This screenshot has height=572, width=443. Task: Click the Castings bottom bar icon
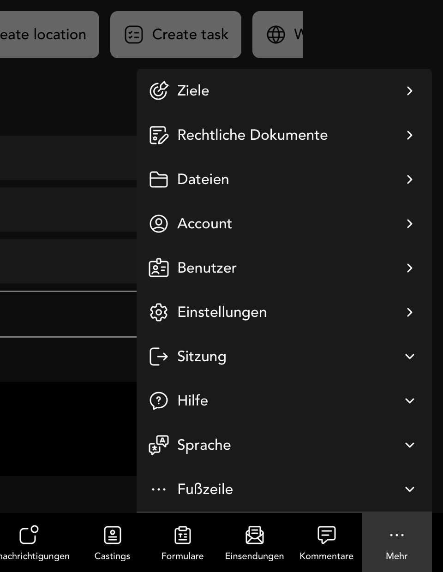tap(113, 535)
